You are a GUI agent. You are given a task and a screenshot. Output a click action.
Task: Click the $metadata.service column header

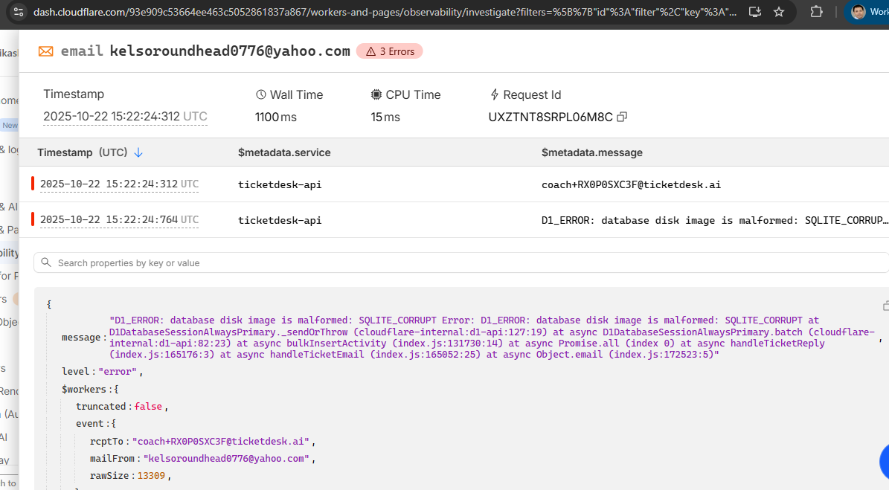(x=284, y=152)
